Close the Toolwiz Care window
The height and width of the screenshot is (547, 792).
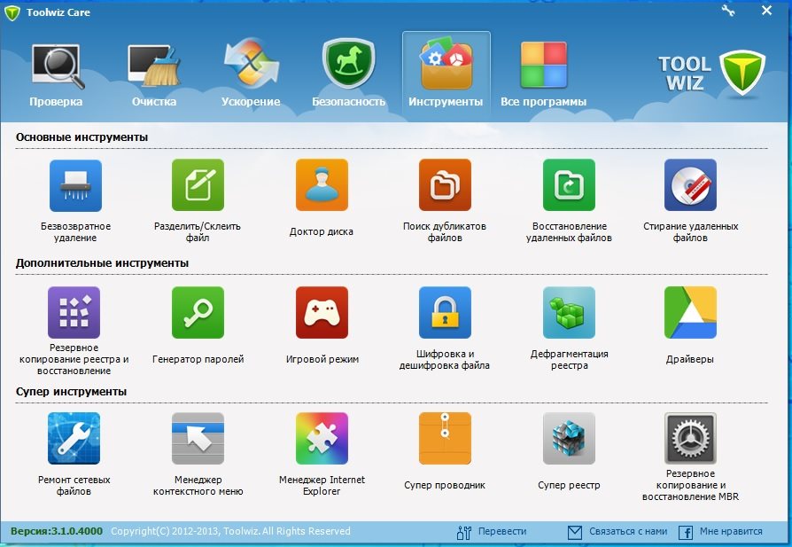pos(766,11)
